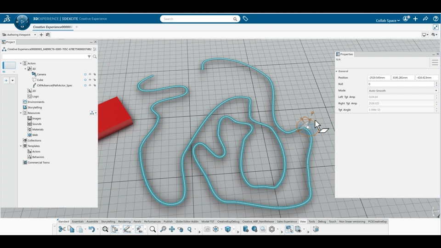Click the visibility eye cube icon
The width and height of the screenshot is (441, 248).
coord(298,229)
